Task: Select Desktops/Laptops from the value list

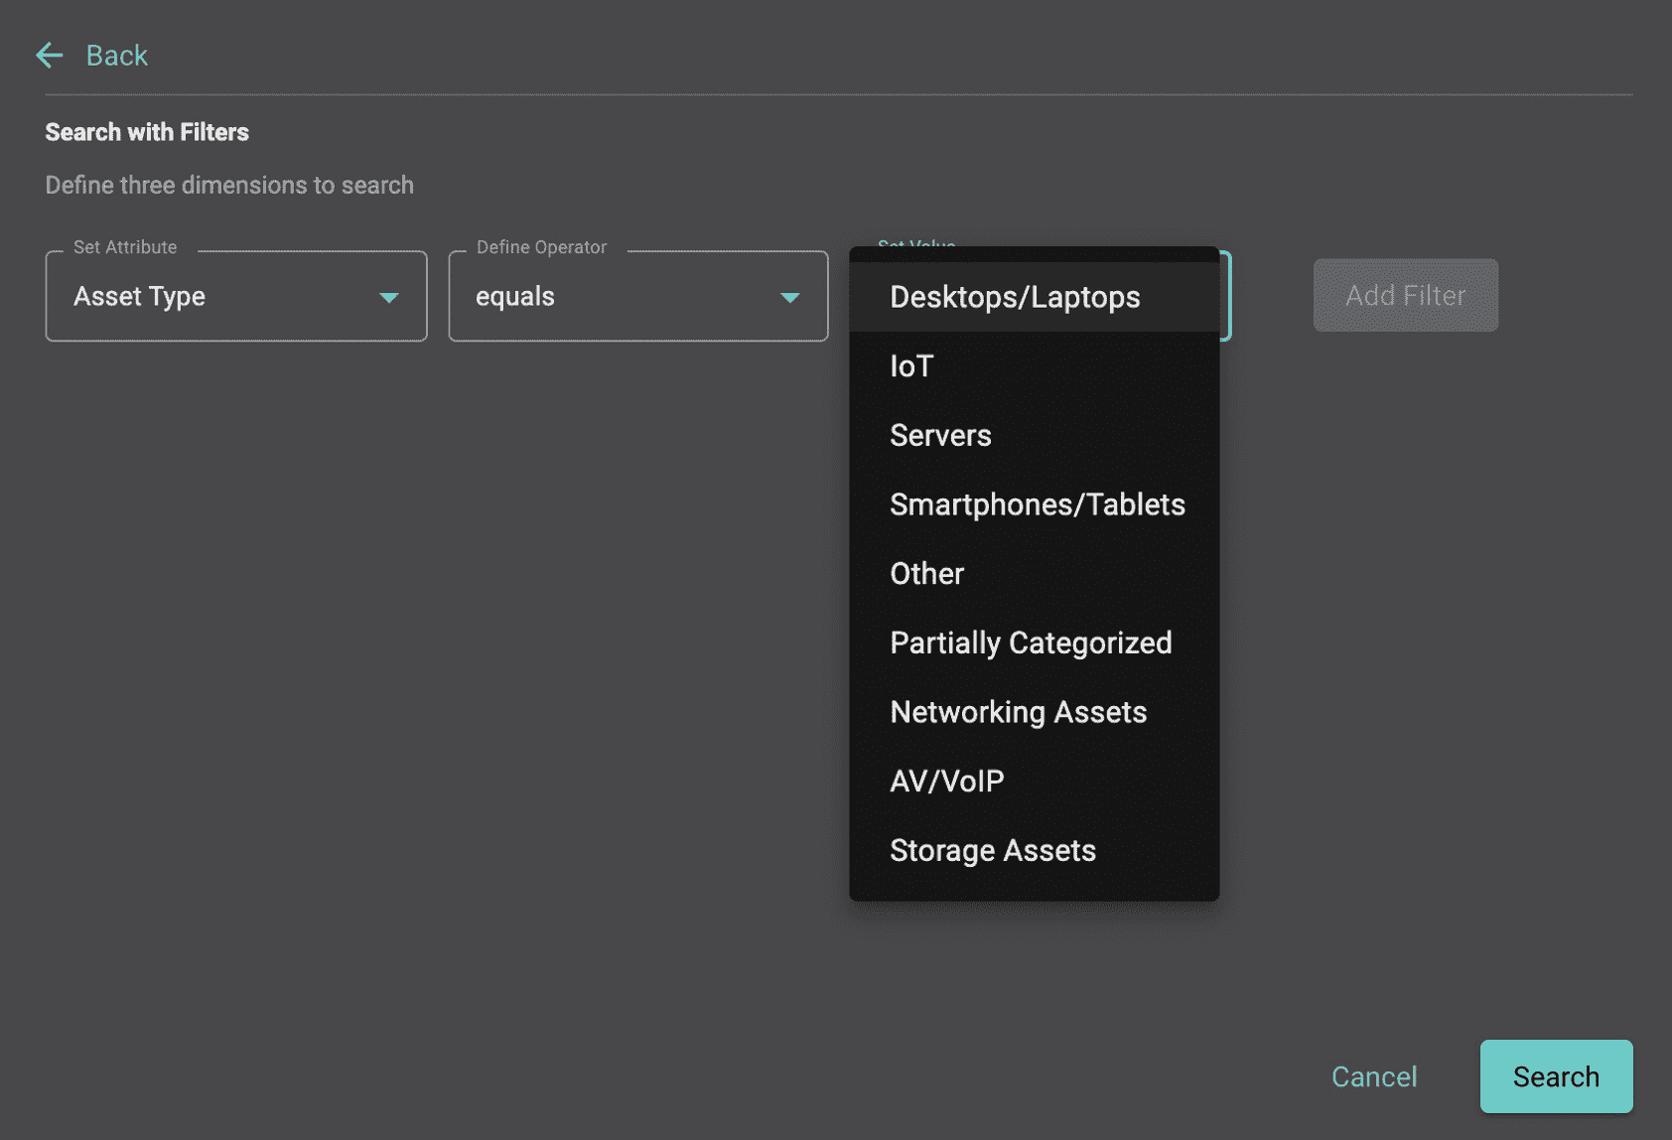Action: (1035, 297)
